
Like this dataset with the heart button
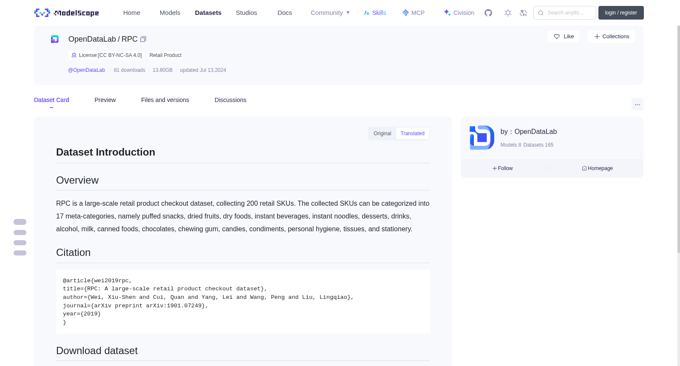tap(563, 37)
